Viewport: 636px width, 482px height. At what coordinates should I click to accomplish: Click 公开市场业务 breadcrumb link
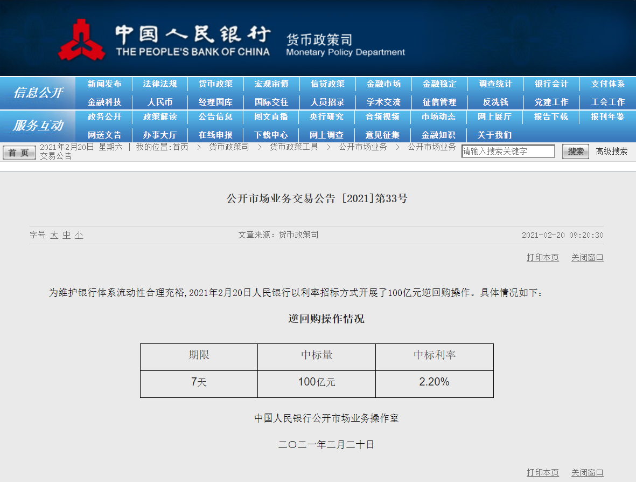point(362,147)
